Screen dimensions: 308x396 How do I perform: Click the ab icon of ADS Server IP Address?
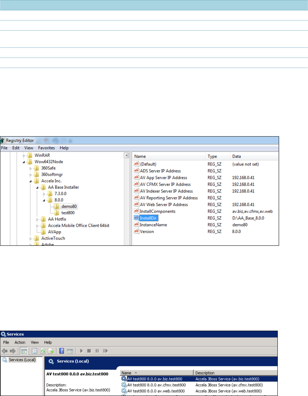[136, 171]
